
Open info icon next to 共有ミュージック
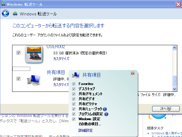pos(105,109)
